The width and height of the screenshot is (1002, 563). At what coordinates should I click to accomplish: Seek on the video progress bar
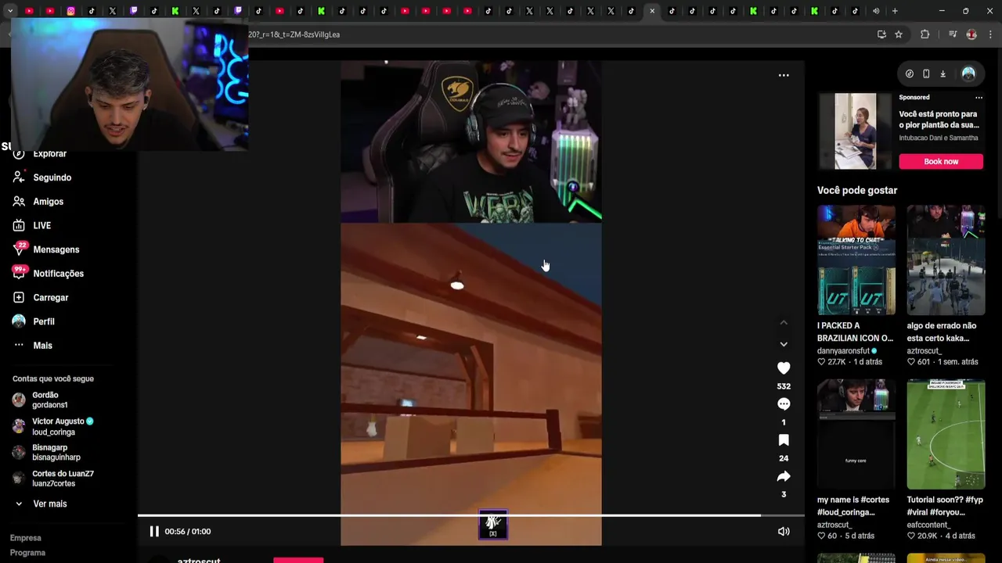[x=470, y=515]
